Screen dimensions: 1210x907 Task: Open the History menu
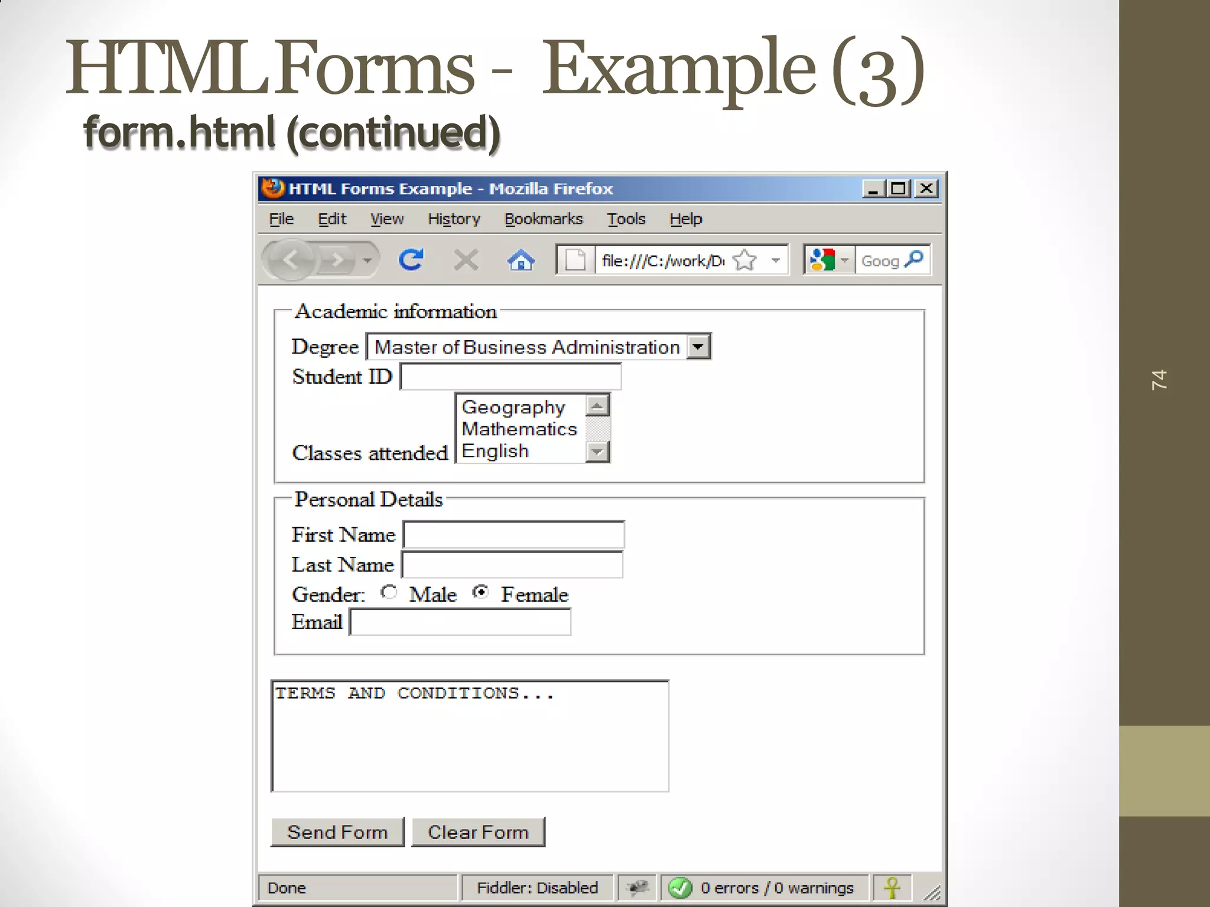click(454, 219)
